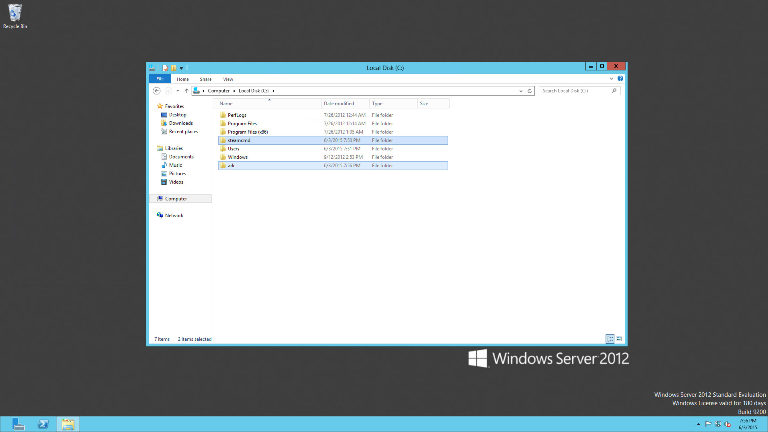This screenshot has width=768, height=432.
Task: Click the details view toggle icon
Action: pyautogui.click(x=610, y=339)
